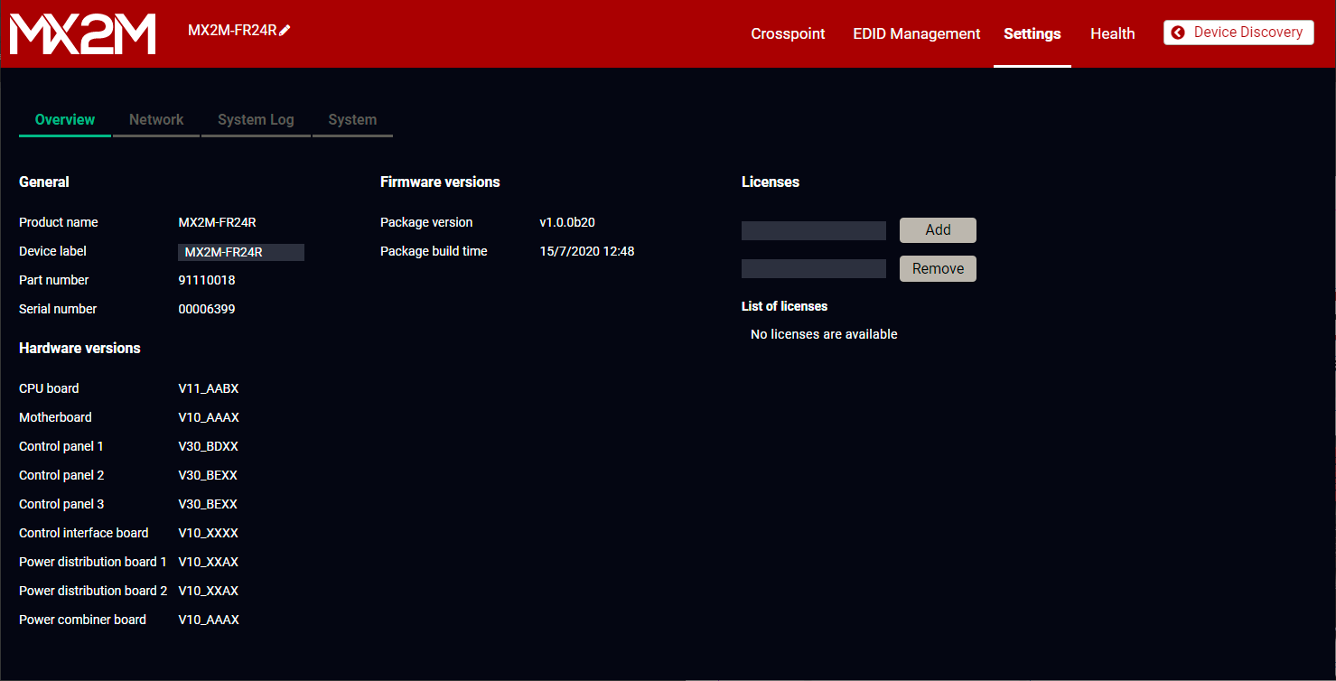Click the pencil edit icon beside MX2M-FR24R
Viewport: 1336px width, 681px height.
coord(285,30)
